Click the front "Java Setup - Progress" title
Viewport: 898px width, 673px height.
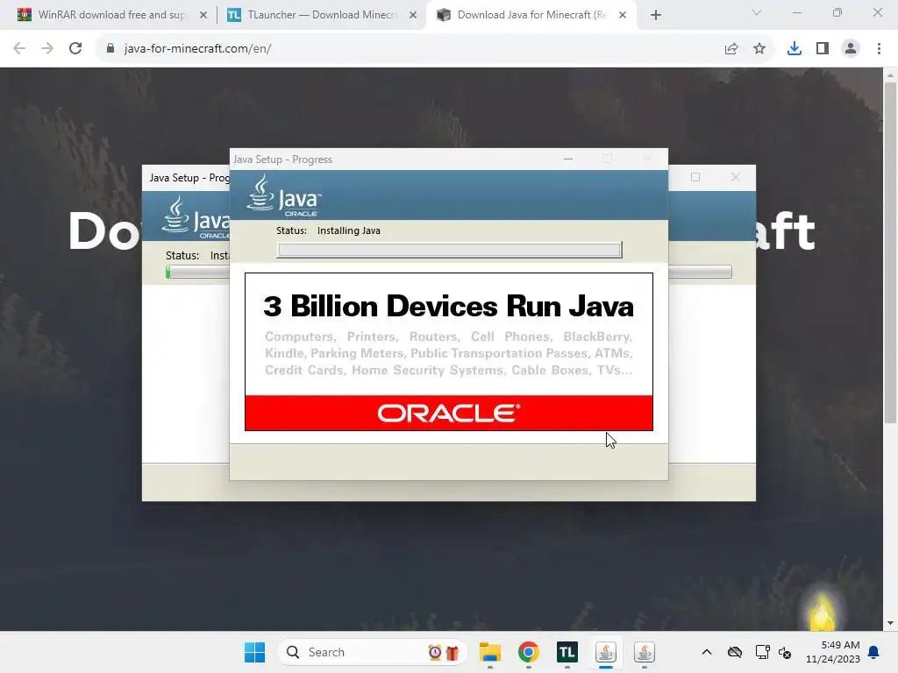[282, 159]
